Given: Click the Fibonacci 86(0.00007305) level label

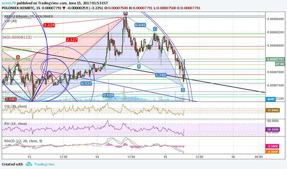Looking at the screenshot, I should tap(17, 92).
